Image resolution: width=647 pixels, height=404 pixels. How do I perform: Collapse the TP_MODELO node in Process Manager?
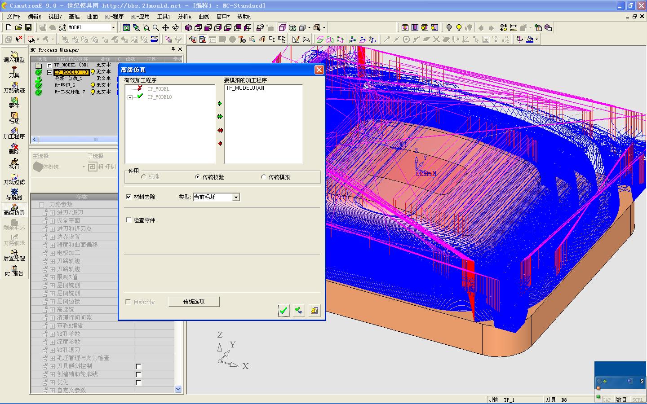click(x=50, y=72)
